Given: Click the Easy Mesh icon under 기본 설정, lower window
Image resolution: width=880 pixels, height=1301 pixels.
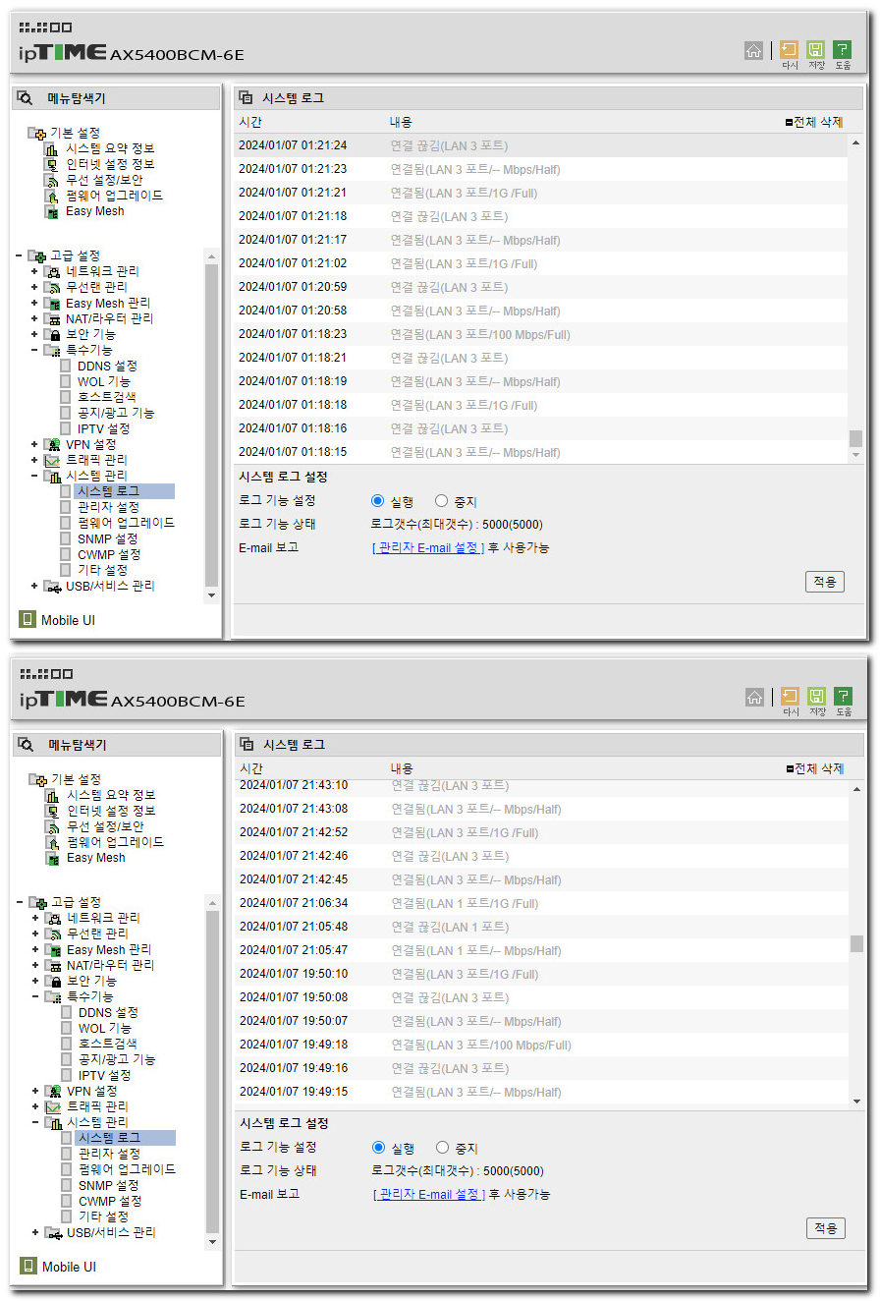Looking at the screenshot, I should pos(52,858).
